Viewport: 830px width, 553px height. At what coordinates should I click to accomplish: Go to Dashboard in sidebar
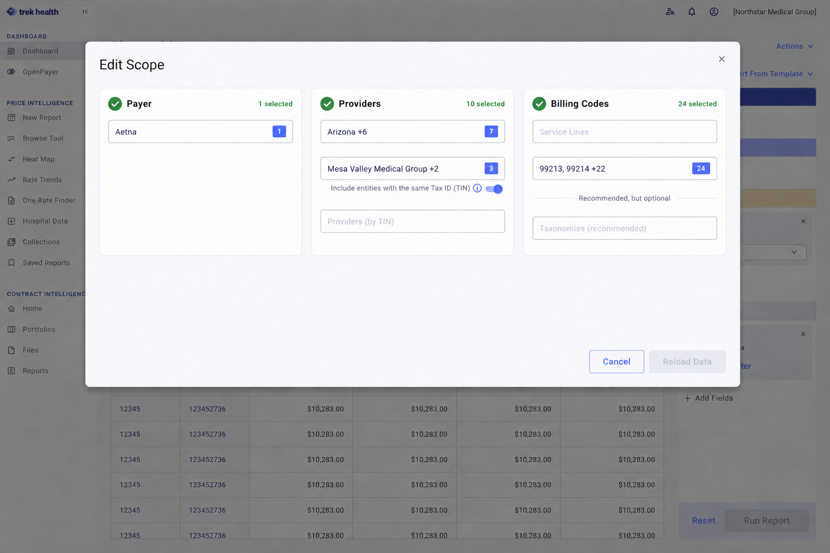(41, 51)
